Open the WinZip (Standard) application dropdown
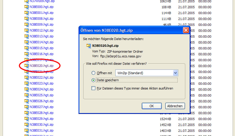Viewport: 235px width, 136px height. coord(176,73)
